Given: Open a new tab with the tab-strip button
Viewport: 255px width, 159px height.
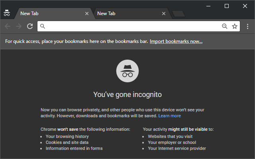Looking at the screenshot, I should pyautogui.click(x=178, y=14).
